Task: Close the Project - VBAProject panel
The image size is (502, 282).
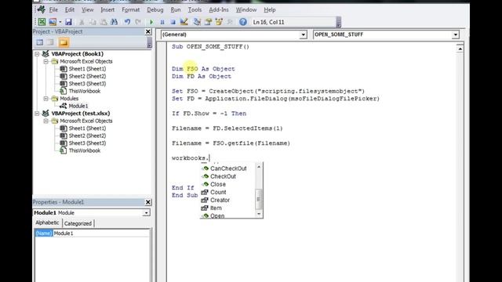Action: [x=148, y=31]
